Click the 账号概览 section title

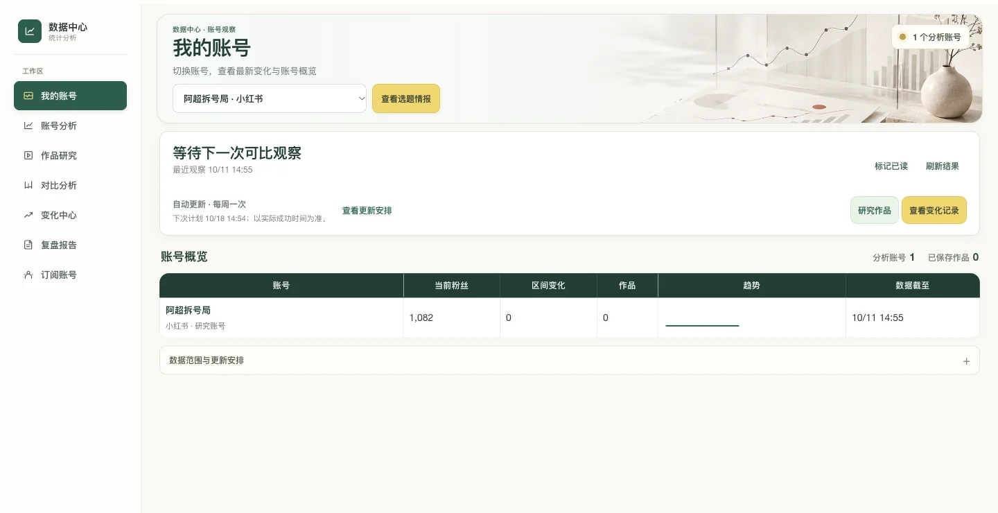click(184, 256)
